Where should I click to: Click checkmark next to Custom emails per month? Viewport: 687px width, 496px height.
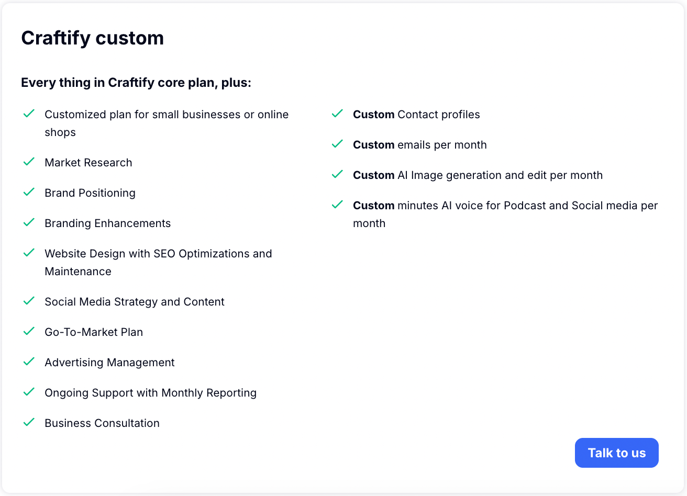pyautogui.click(x=337, y=144)
